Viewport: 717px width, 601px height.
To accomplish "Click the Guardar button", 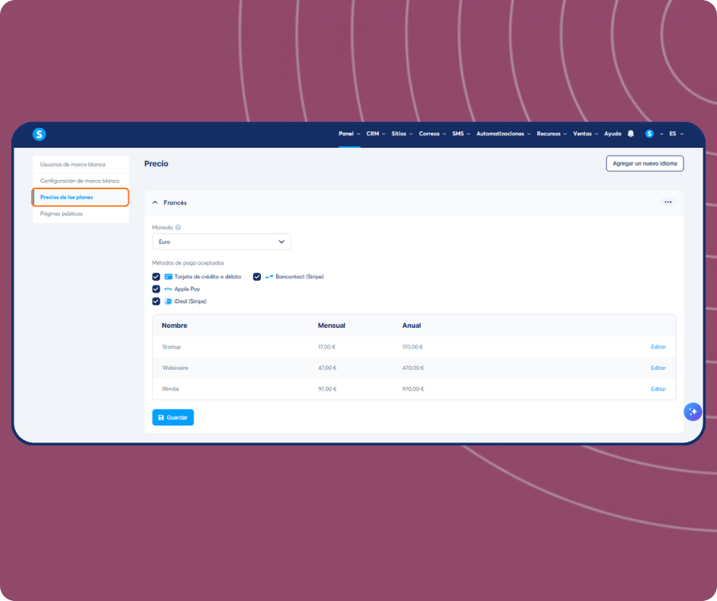I will [173, 417].
